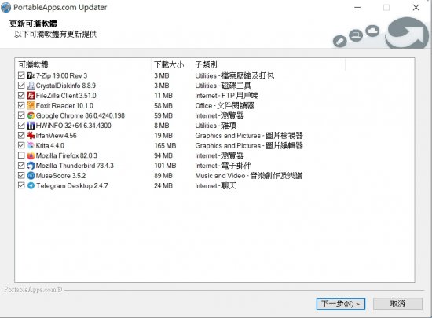432x318 pixels.
Task: Select the Telegram Desktop 2.4.7 name
Action: (x=71, y=185)
